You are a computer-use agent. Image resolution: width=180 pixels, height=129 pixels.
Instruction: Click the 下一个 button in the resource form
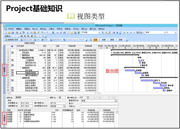click(111, 97)
